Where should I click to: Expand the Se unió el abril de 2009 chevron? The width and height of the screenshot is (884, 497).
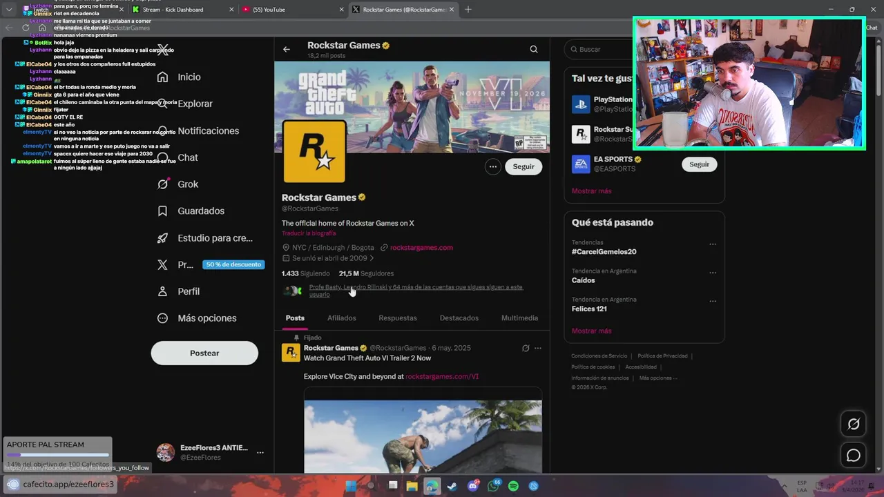372,258
